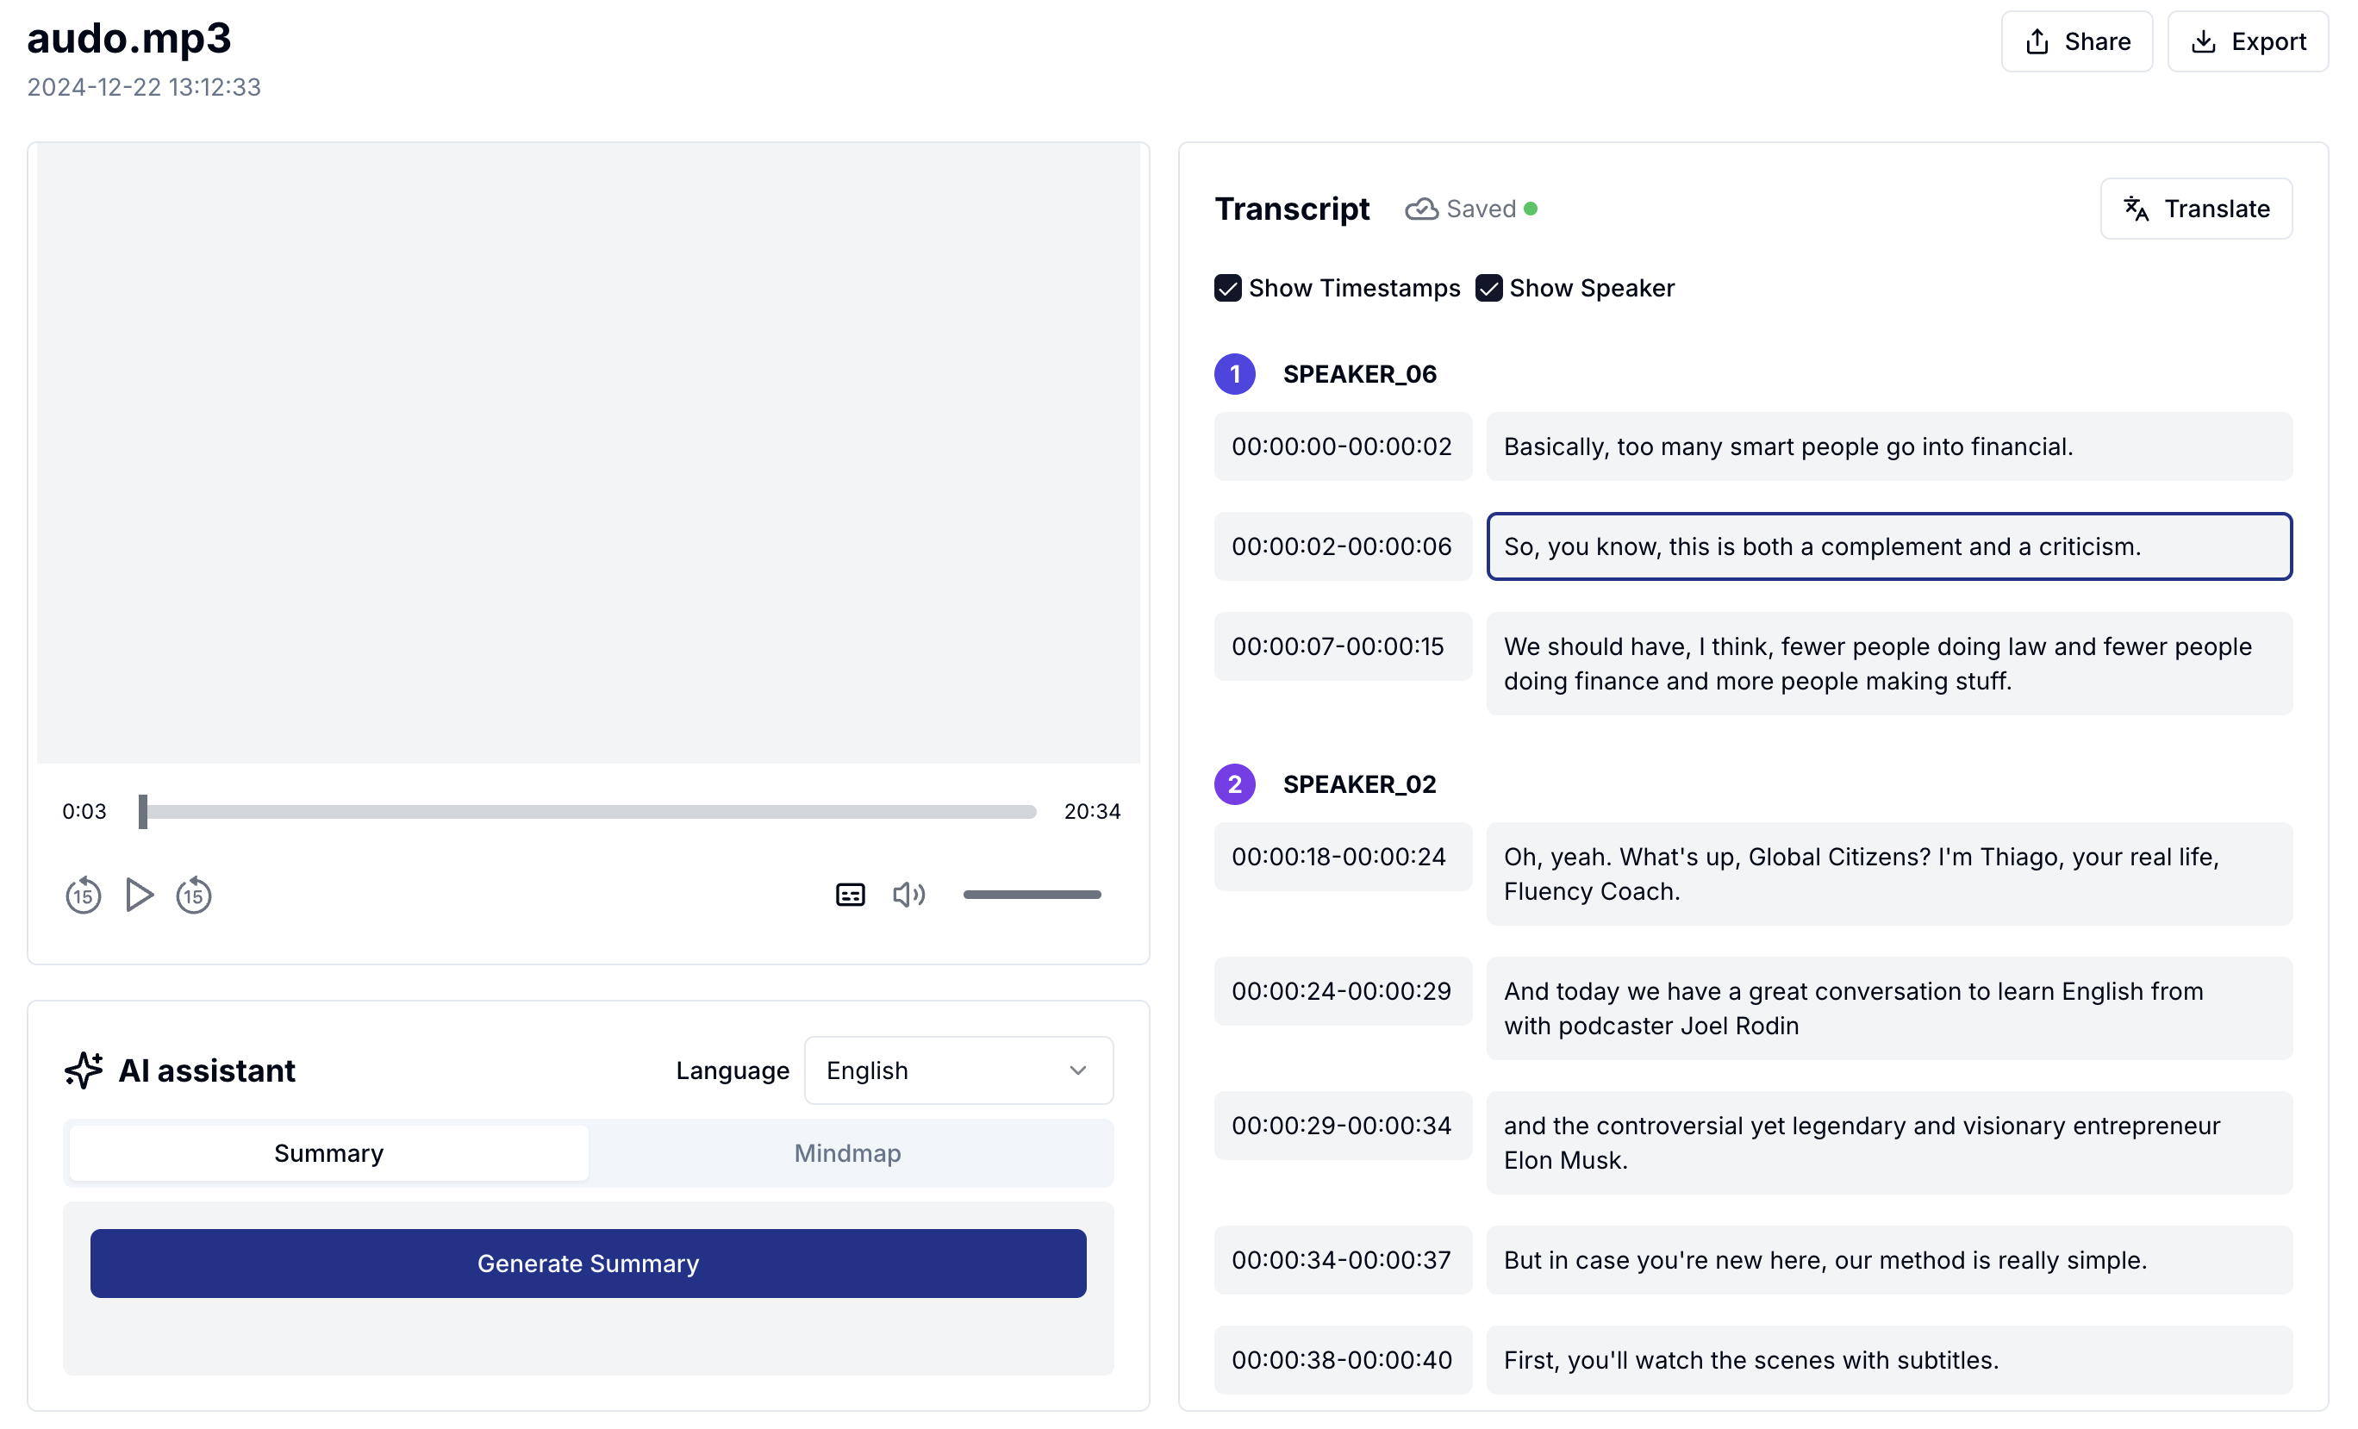Click Generate Summary button
This screenshot has width=2358, height=1429.
pyautogui.click(x=588, y=1264)
